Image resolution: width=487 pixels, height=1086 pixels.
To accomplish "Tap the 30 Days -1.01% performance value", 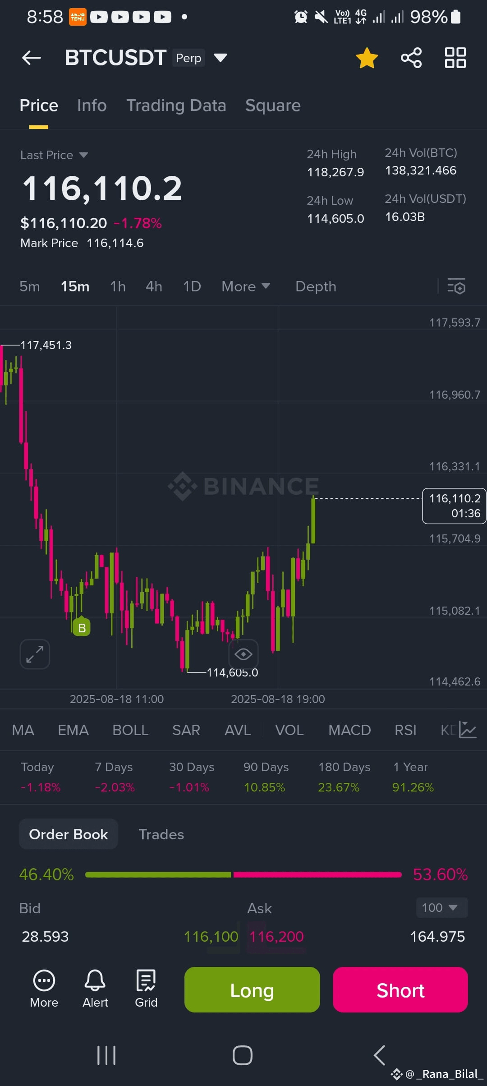I will (189, 787).
